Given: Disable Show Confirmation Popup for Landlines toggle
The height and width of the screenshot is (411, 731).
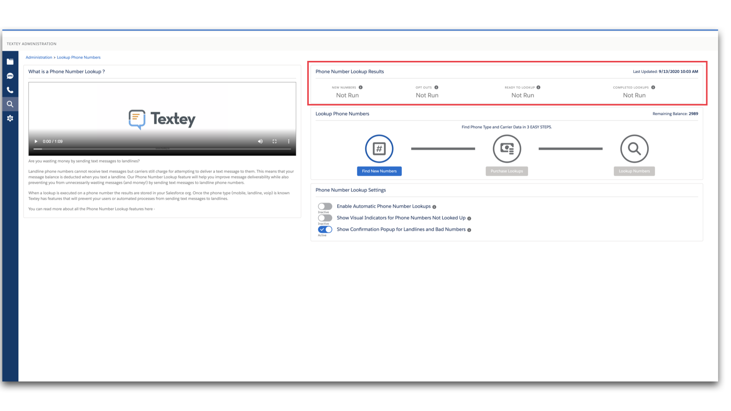Looking at the screenshot, I should [325, 229].
